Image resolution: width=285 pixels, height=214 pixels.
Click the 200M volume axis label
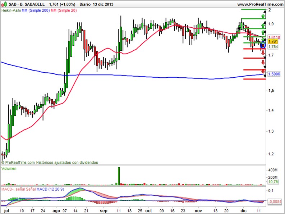click(x=273, y=177)
